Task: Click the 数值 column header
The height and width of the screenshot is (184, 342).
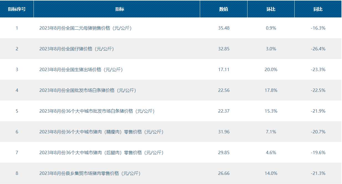Action: click(224, 9)
